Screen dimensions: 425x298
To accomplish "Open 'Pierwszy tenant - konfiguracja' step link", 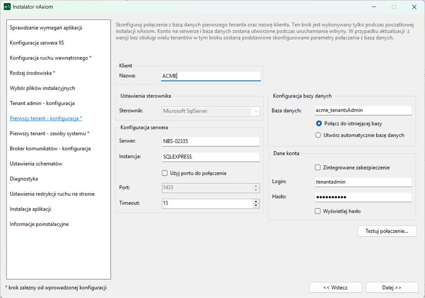I will point(46,118).
